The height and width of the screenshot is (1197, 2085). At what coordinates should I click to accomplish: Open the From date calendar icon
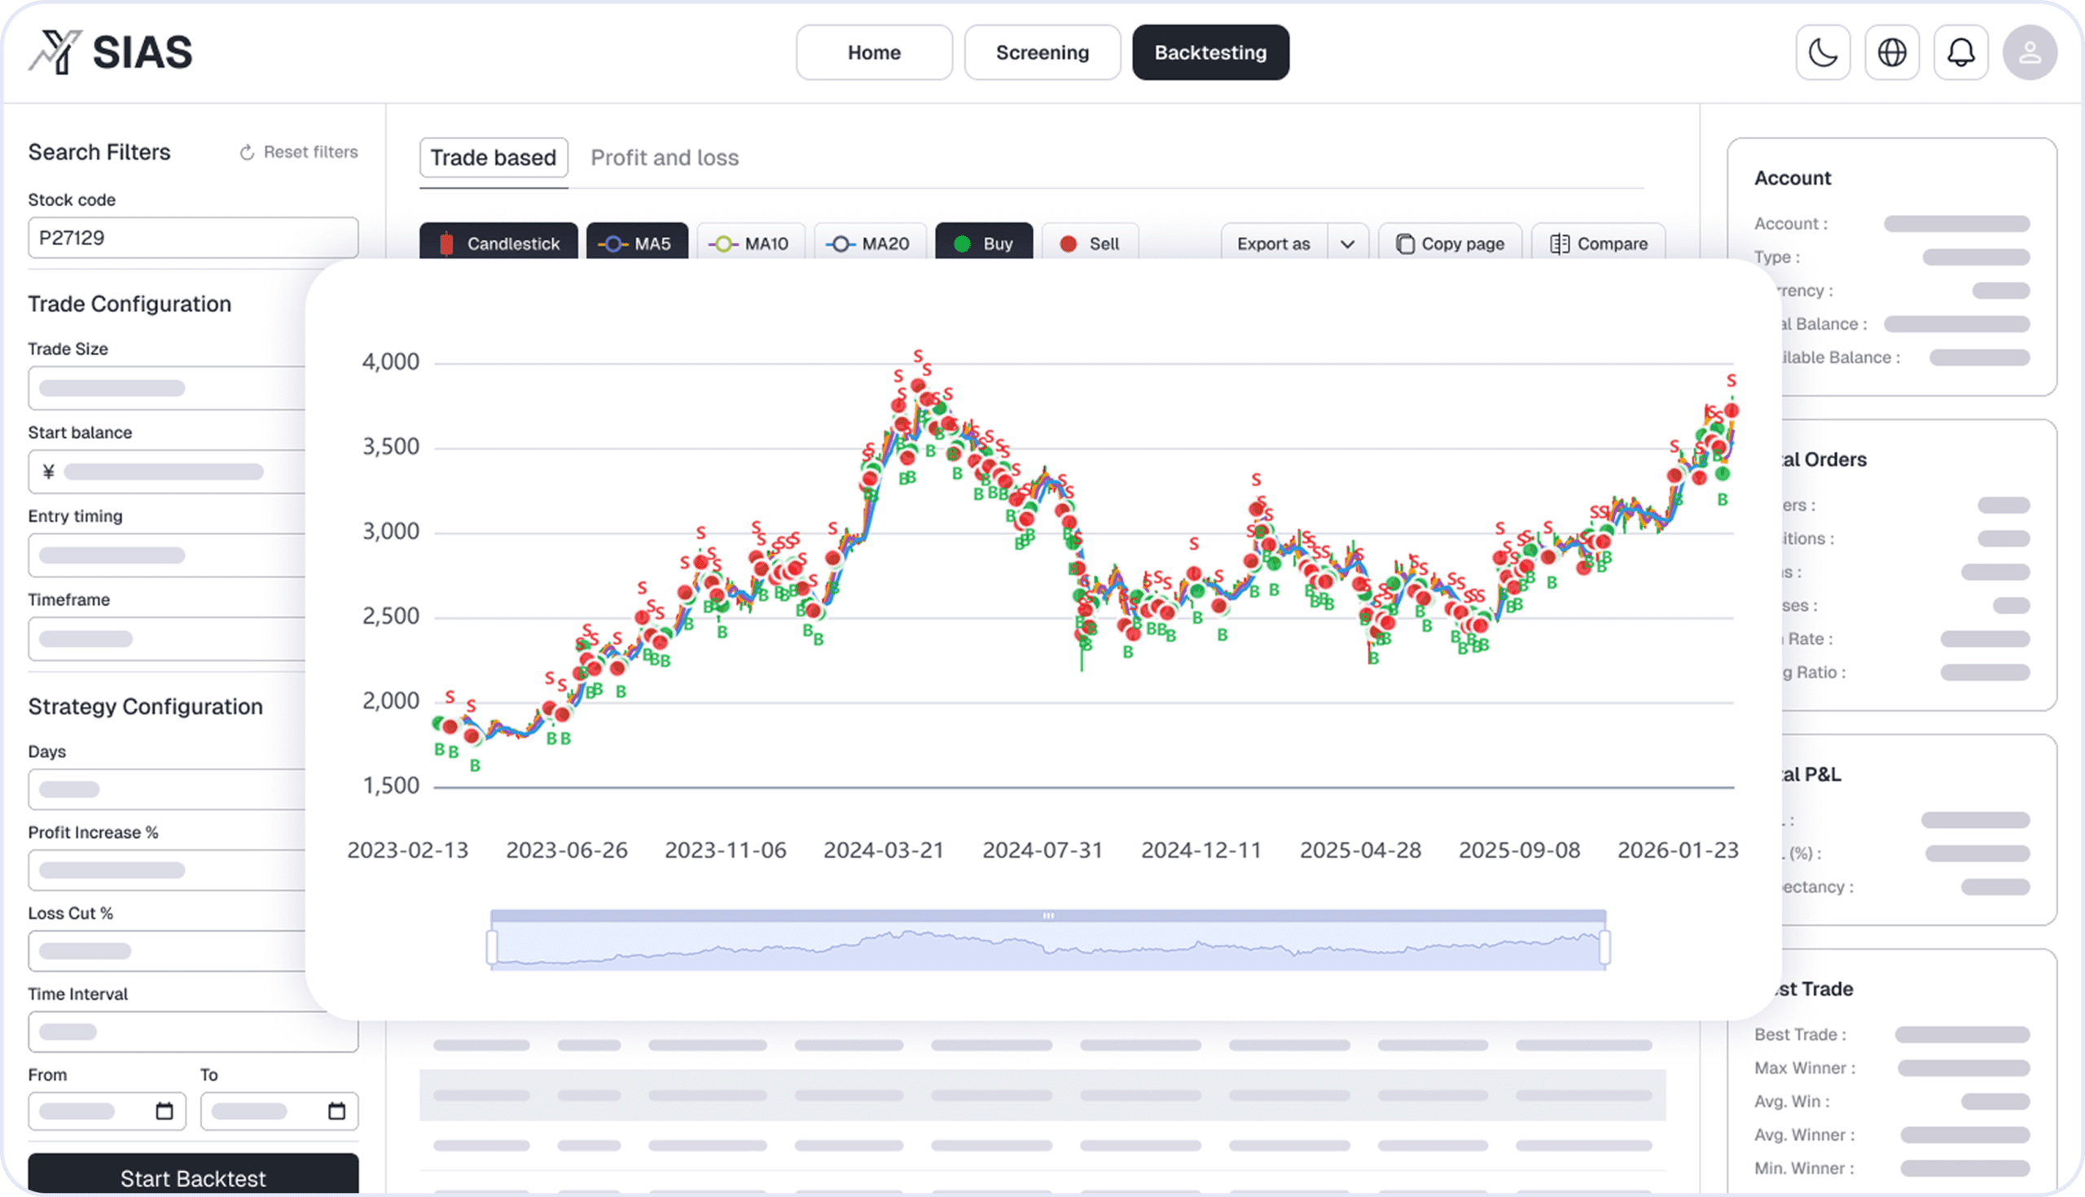click(165, 1111)
